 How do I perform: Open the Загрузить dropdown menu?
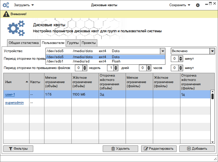pos(24,5)
